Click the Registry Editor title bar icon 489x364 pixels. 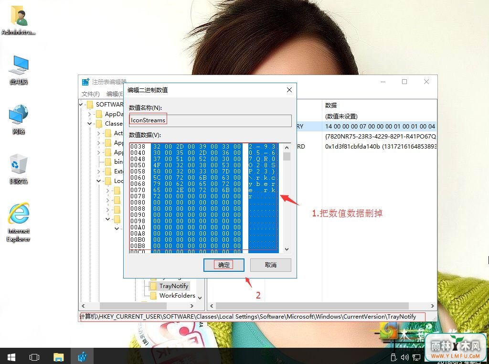[85, 82]
